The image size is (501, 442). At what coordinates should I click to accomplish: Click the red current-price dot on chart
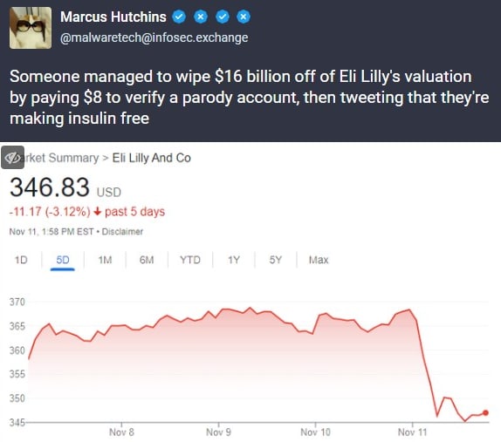pos(485,412)
